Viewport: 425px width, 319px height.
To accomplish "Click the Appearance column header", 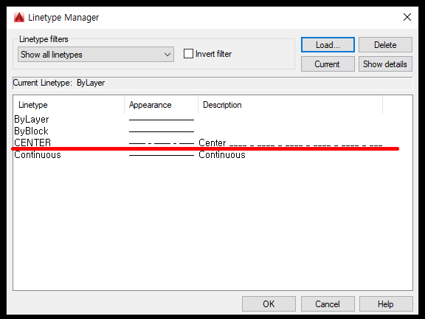I will coord(162,105).
